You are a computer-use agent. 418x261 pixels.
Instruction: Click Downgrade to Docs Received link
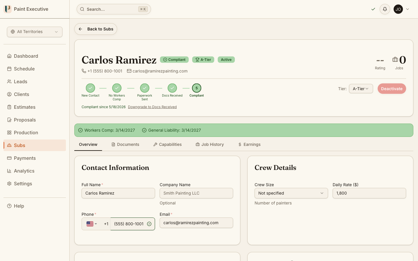(x=152, y=107)
